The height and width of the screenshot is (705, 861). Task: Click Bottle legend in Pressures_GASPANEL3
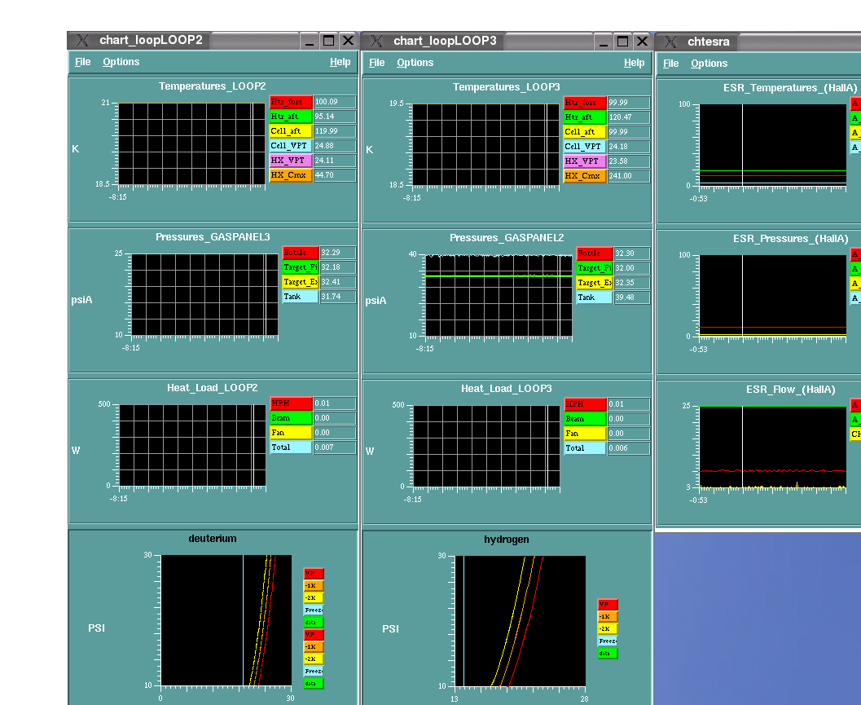pyautogui.click(x=301, y=253)
